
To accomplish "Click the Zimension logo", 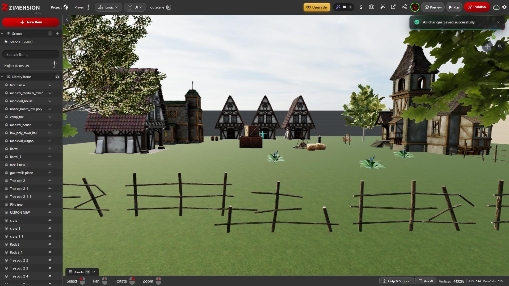I will tap(21, 7).
